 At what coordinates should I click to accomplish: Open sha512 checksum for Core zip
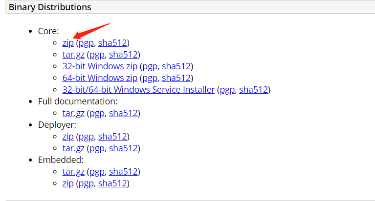tap(112, 43)
